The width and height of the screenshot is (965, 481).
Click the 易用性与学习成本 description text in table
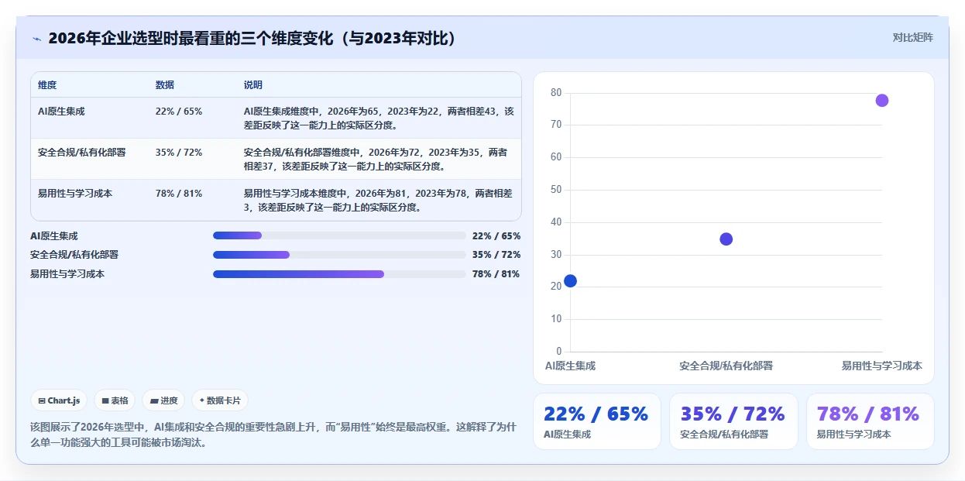coord(379,200)
